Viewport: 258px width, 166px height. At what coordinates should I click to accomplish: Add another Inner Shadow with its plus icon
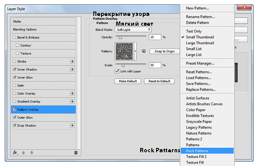tap(72, 69)
